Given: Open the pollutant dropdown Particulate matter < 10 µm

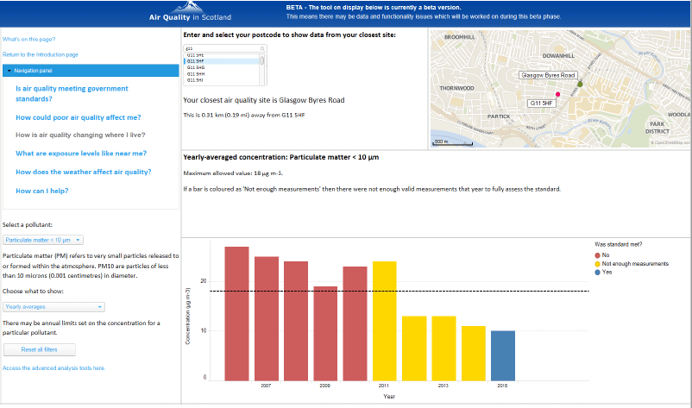Looking at the screenshot, I should click(x=43, y=240).
